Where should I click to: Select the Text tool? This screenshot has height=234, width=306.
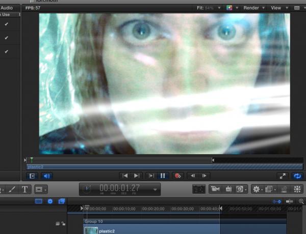pos(24,189)
